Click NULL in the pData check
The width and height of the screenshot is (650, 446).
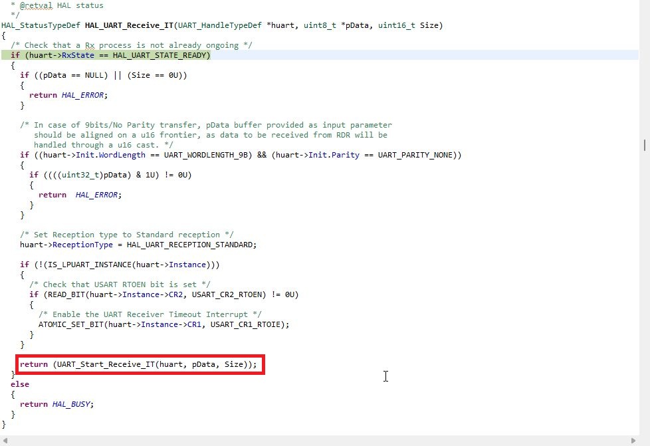94,75
